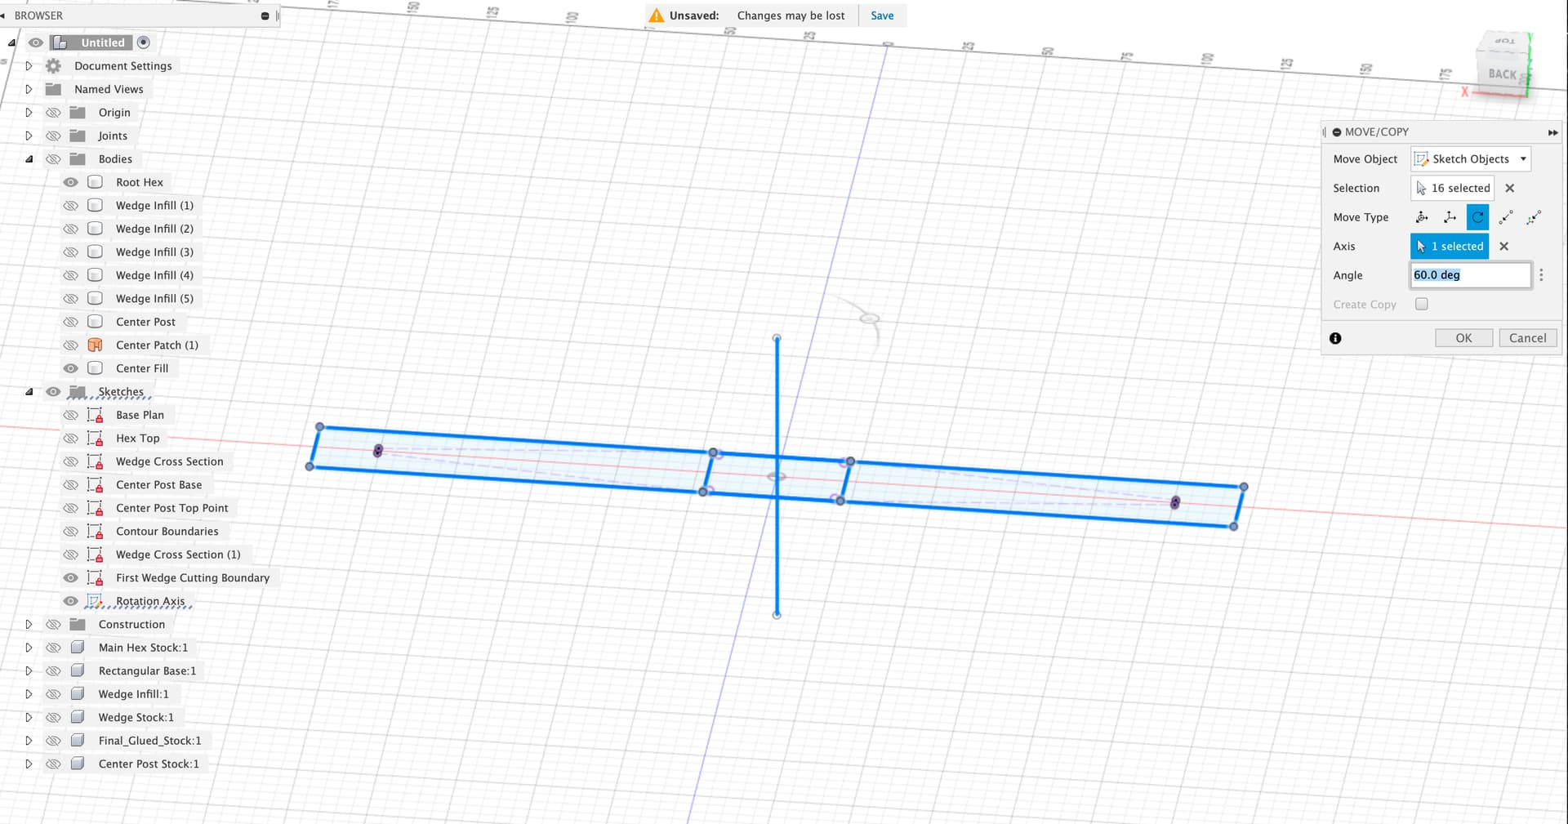Cancel the Move/Copy dialog
1568x824 pixels.
pyautogui.click(x=1527, y=338)
